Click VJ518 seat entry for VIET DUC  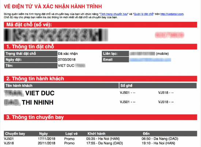pyautogui.click(x=166, y=93)
